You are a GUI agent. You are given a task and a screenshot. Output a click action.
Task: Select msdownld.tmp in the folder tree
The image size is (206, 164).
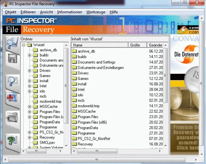[x=51, y=102]
